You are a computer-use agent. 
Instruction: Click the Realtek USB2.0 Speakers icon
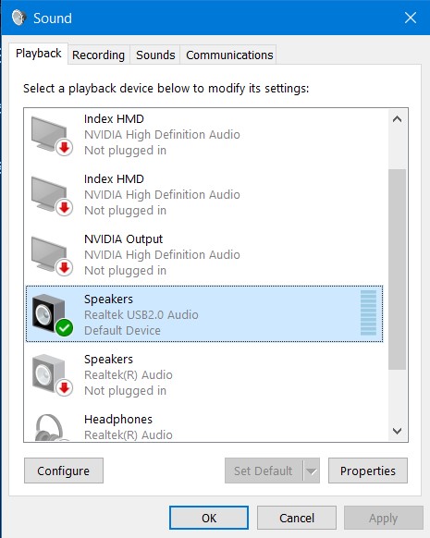(52, 315)
